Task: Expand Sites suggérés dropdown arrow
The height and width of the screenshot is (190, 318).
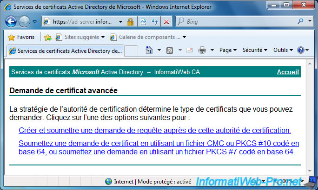Action: [x=103, y=37]
